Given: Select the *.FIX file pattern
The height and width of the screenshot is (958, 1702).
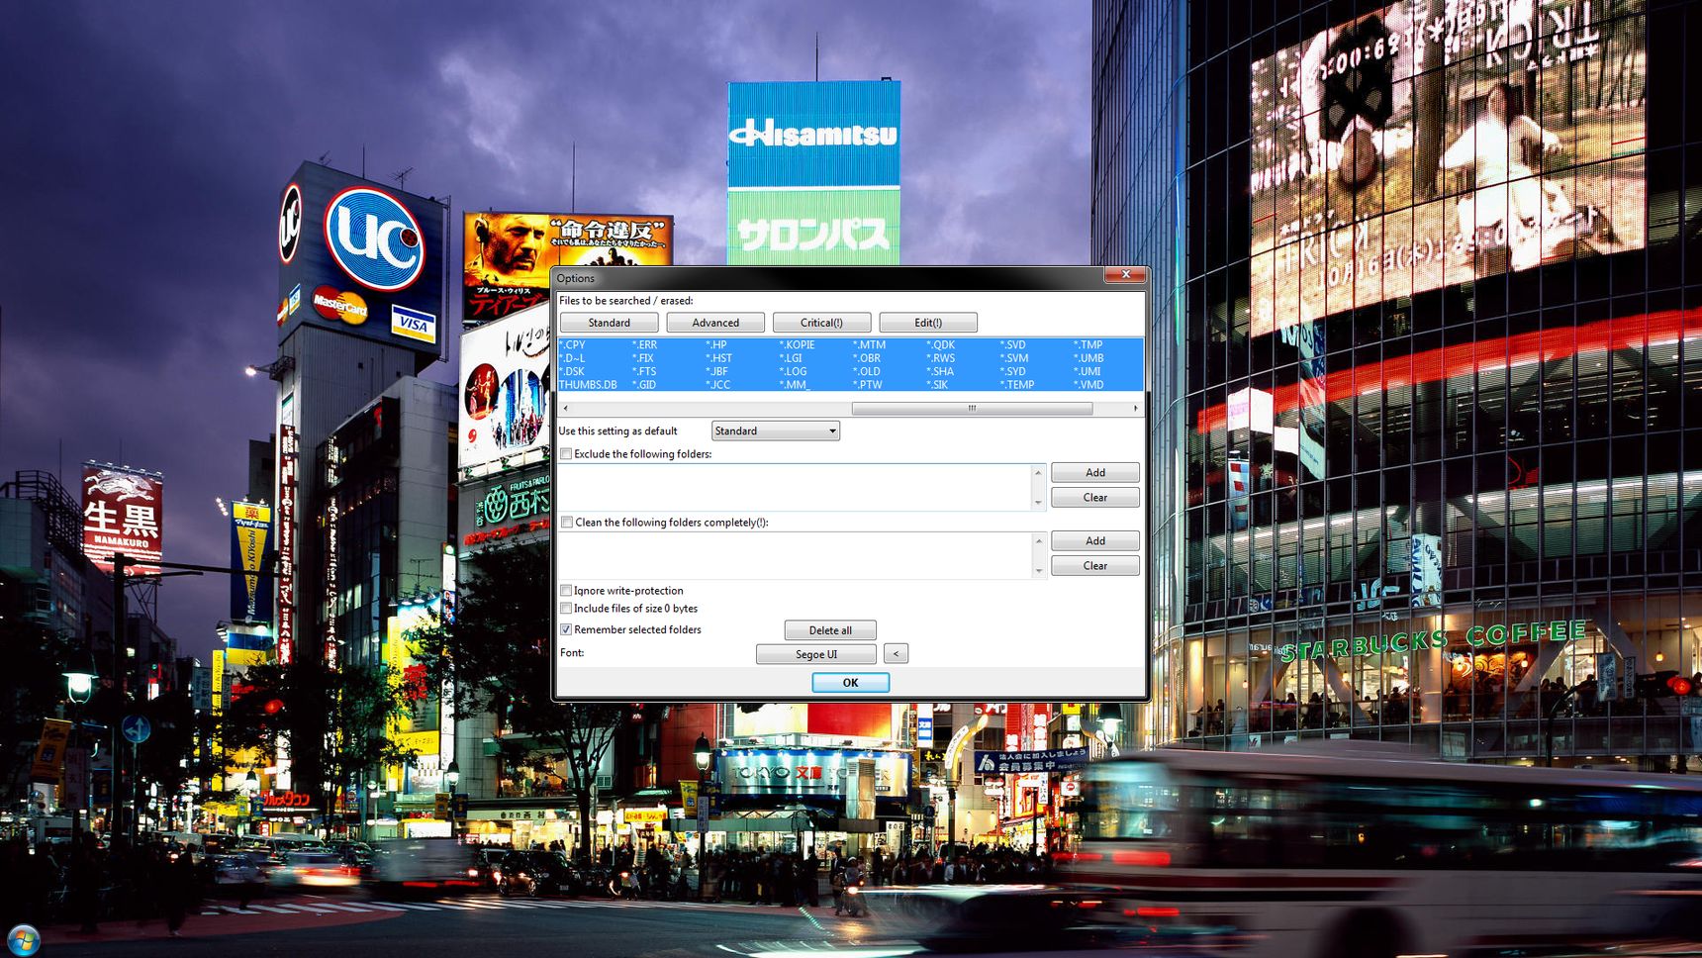Looking at the screenshot, I should [x=643, y=358].
